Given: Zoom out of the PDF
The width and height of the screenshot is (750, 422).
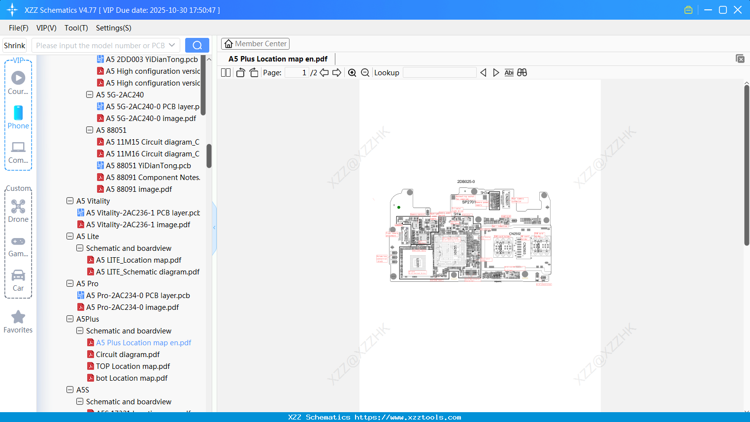Looking at the screenshot, I should tap(365, 73).
